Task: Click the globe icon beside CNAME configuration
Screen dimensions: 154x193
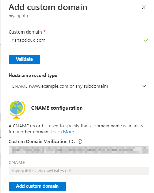Action: [x=17, y=110]
